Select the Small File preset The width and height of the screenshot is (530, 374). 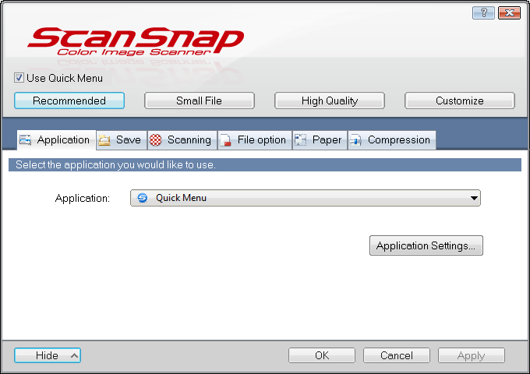(x=200, y=101)
